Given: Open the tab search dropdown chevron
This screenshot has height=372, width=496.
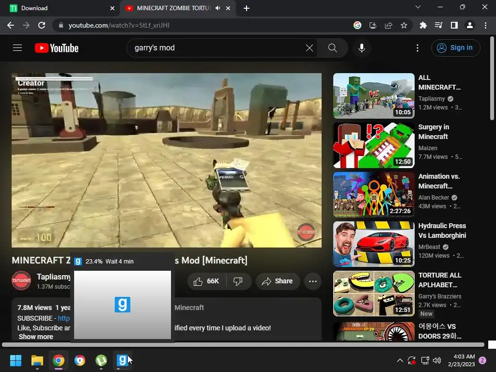Looking at the screenshot, I should pyautogui.click(x=418, y=7).
